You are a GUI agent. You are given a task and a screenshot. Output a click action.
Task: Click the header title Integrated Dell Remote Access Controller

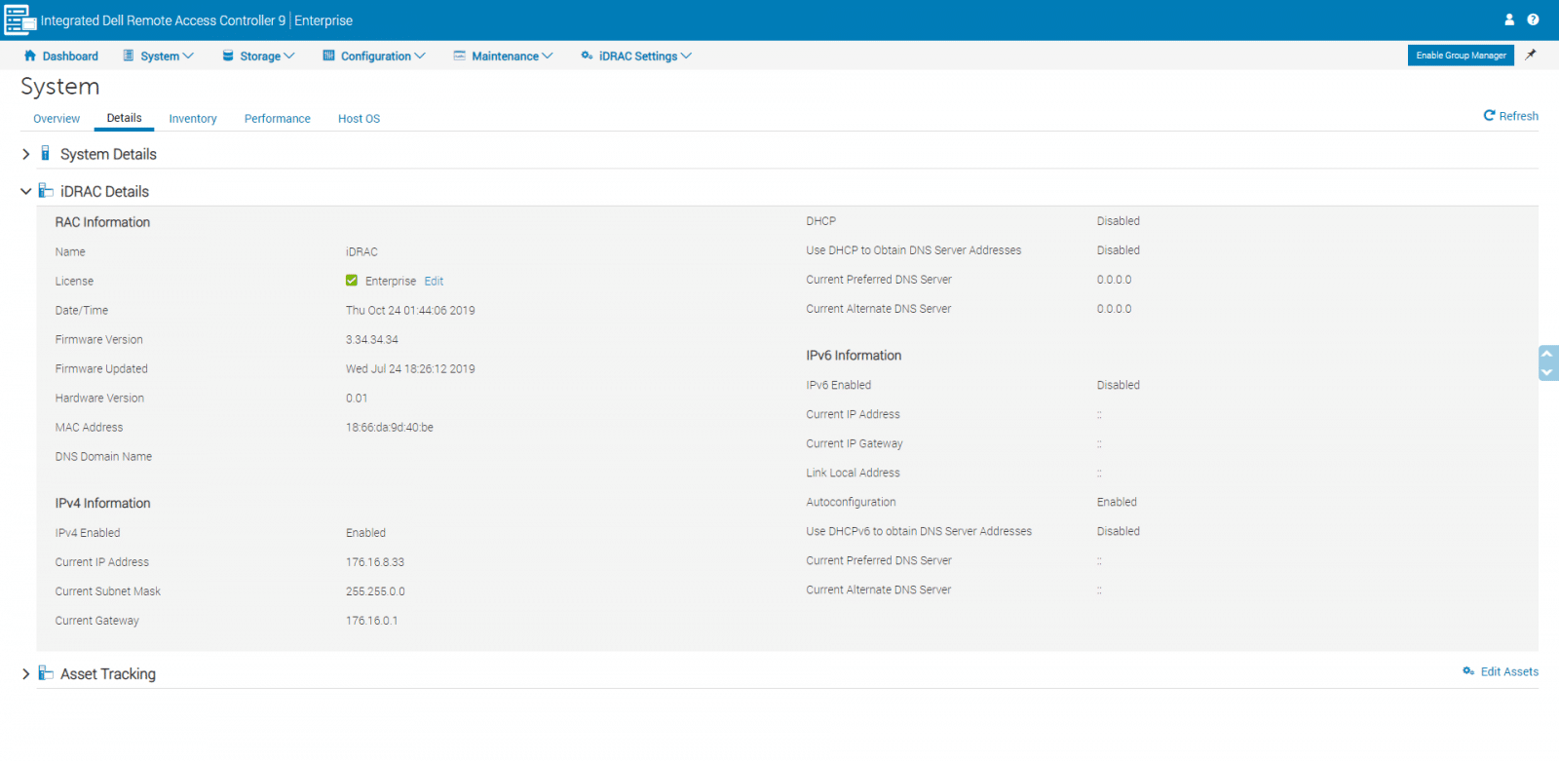tap(163, 20)
